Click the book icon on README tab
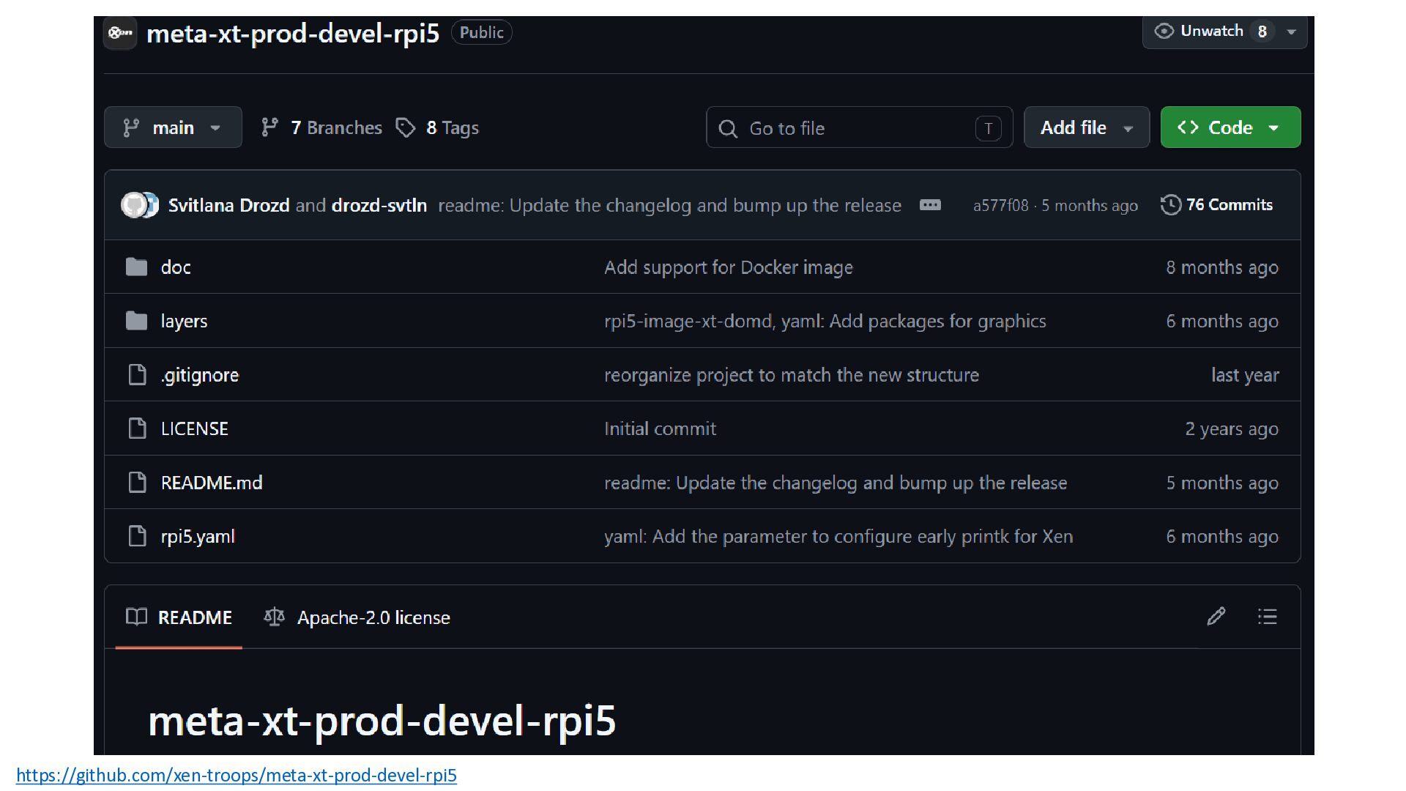The height and width of the screenshot is (791, 1406). click(x=136, y=617)
